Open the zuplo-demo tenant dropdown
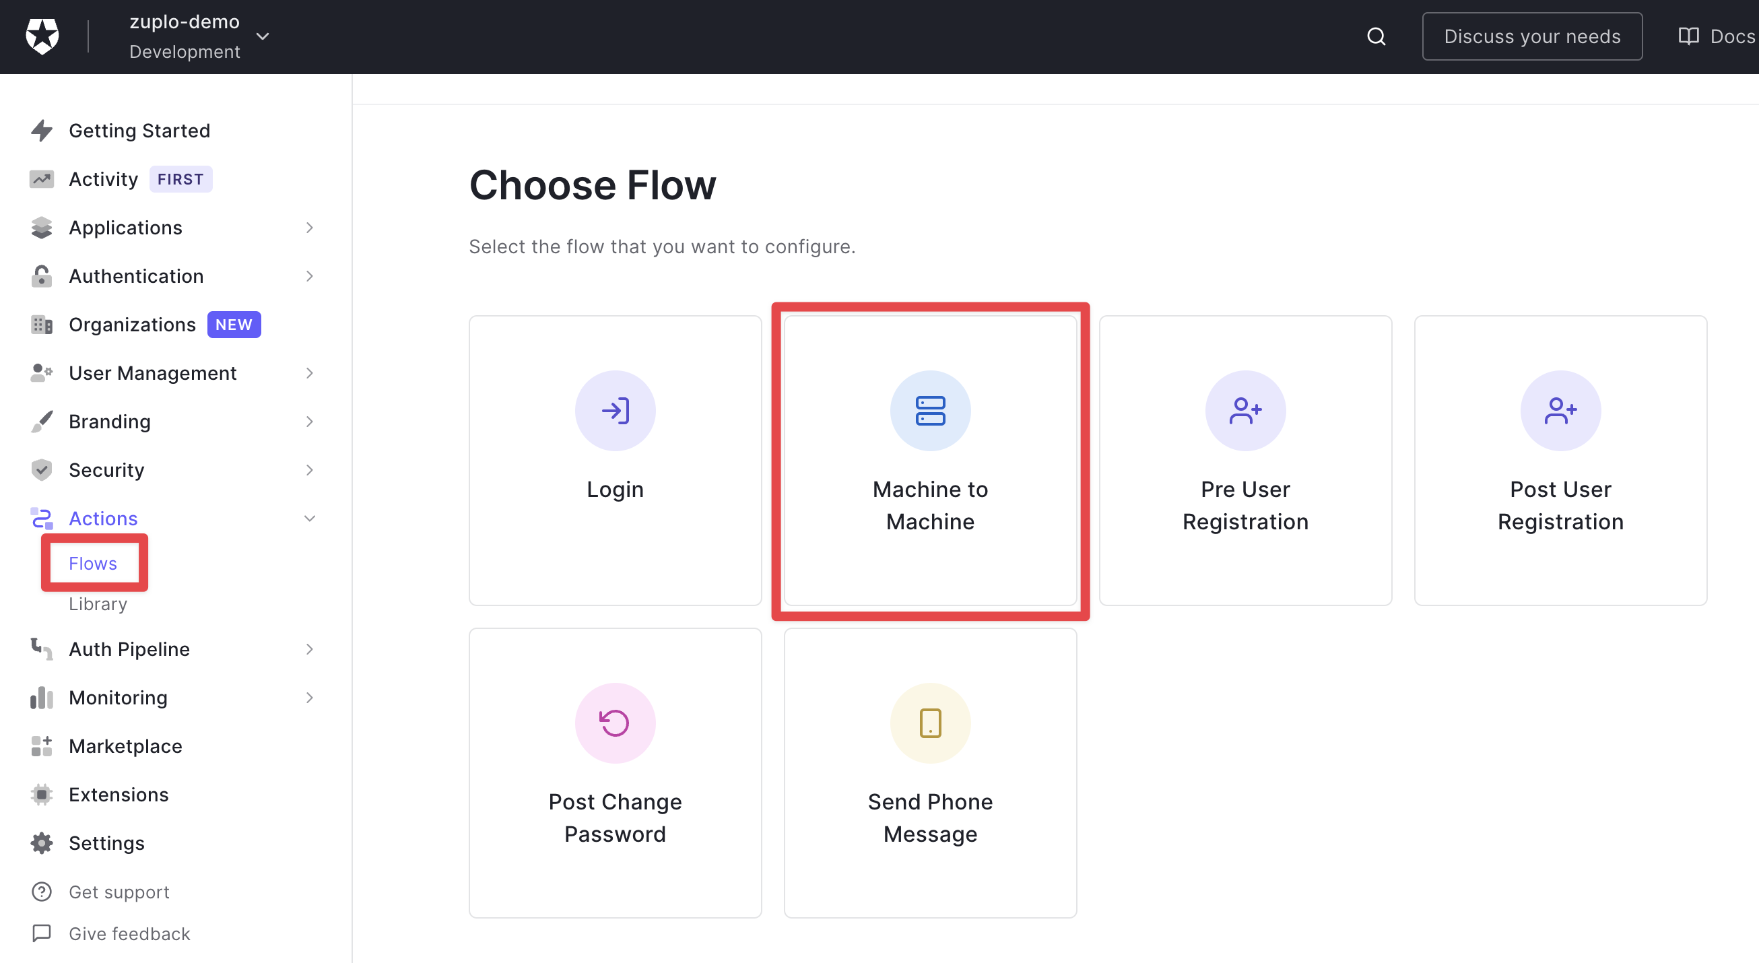 [263, 36]
